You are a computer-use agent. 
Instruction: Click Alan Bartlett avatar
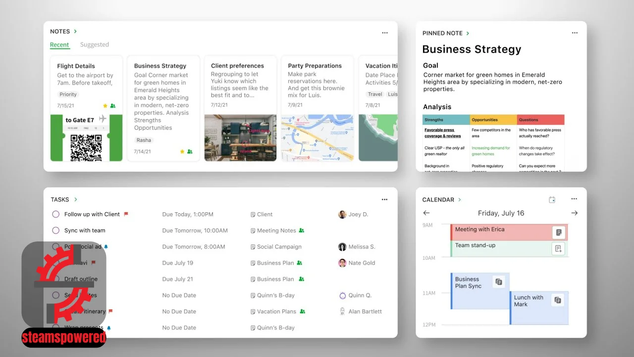[342, 311]
